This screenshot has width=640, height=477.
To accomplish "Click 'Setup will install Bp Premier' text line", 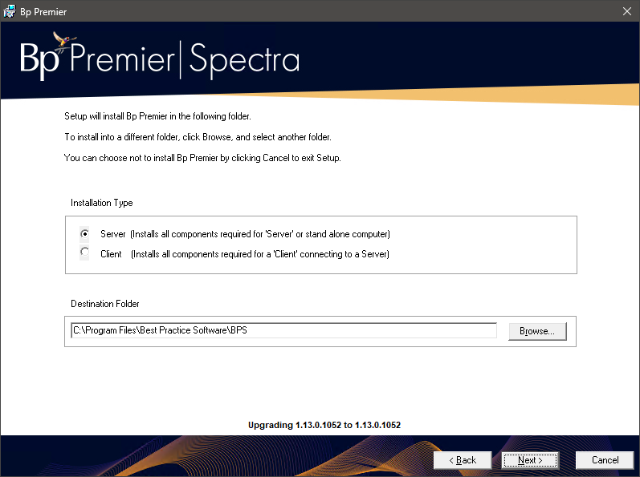I will coord(157,116).
